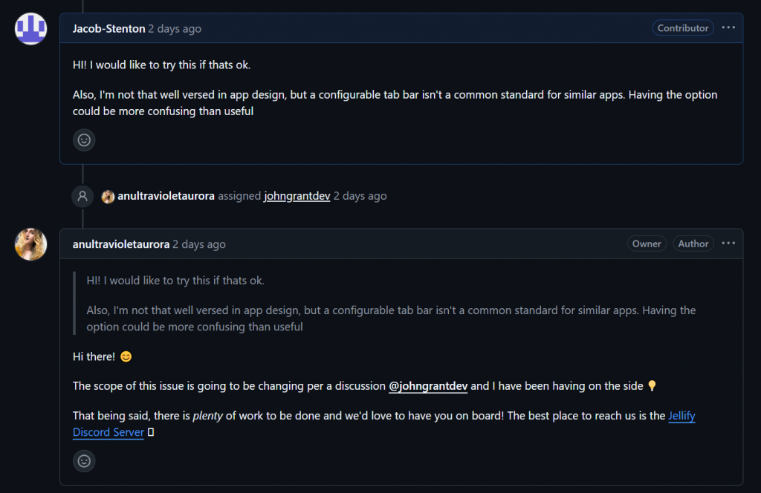Open johngrantdev assignee link
Image resolution: width=761 pixels, height=493 pixels.
pyautogui.click(x=297, y=196)
